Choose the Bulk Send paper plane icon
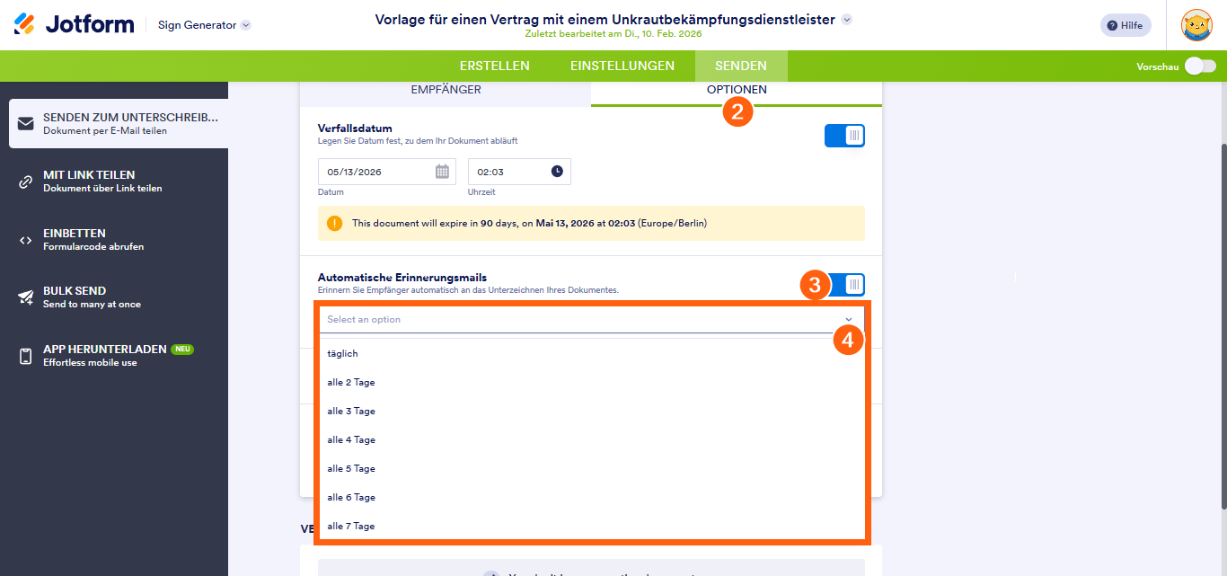Image resolution: width=1227 pixels, height=576 pixels. coord(26,297)
